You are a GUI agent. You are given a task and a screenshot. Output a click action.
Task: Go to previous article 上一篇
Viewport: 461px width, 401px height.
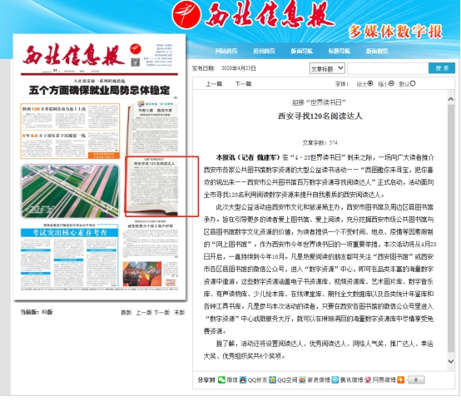(214, 84)
